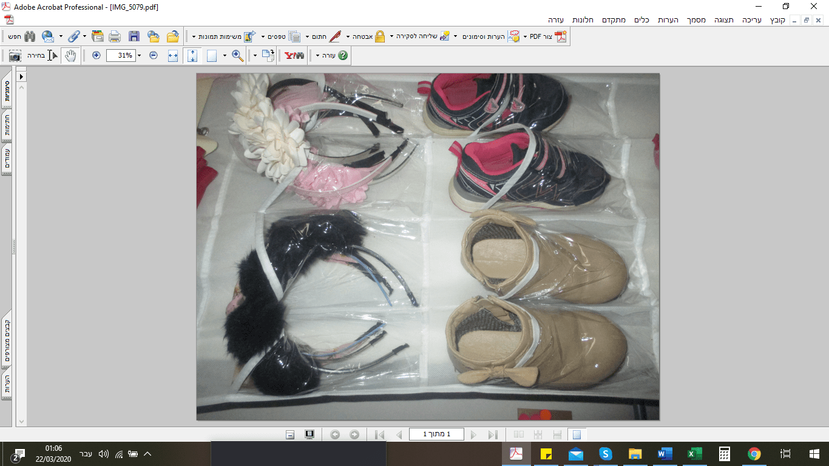829x466 pixels.
Task: Click the Sign (חתום) pen icon
Action: click(335, 36)
